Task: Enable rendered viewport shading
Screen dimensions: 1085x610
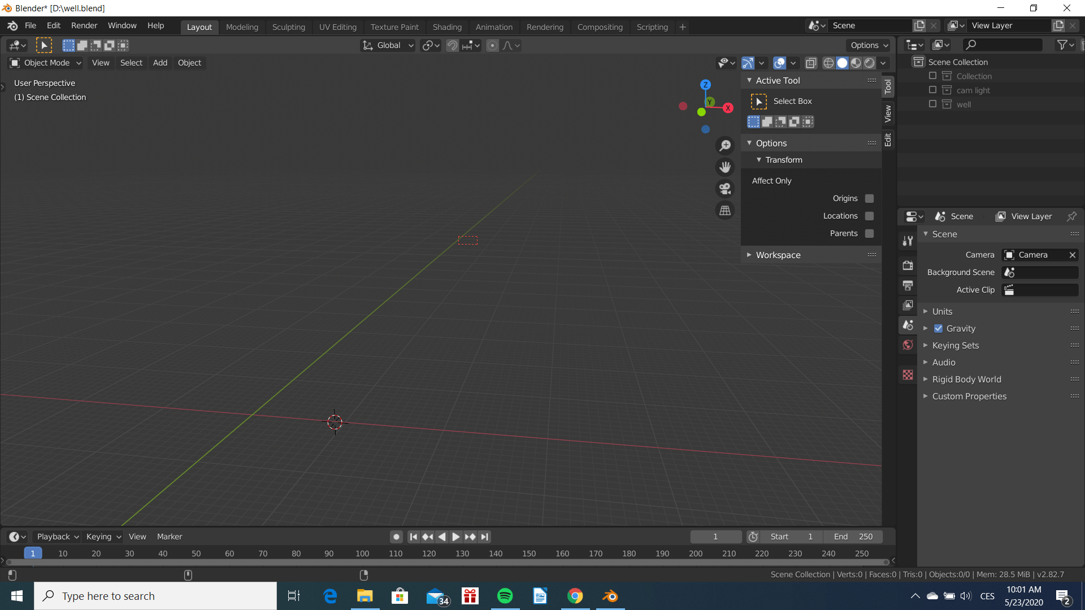Action: [x=870, y=63]
